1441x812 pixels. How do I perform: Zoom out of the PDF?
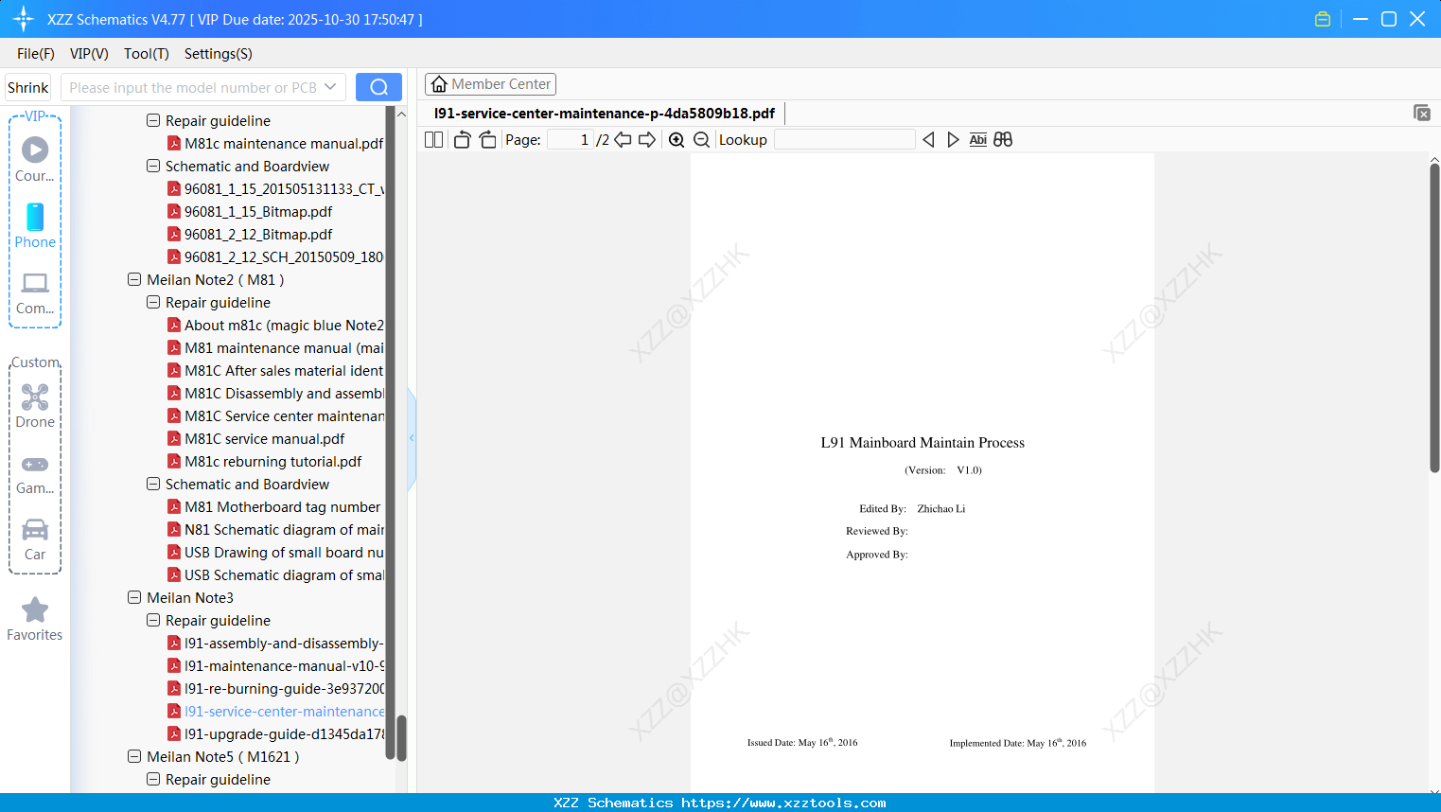[701, 140]
